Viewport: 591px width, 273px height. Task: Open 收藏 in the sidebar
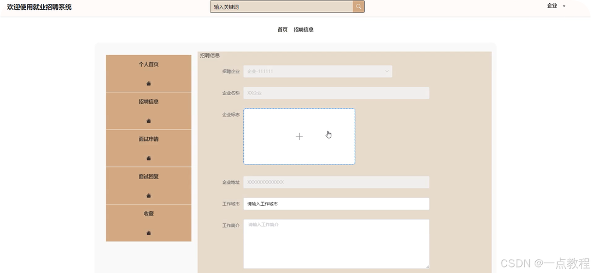(x=149, y=214)
